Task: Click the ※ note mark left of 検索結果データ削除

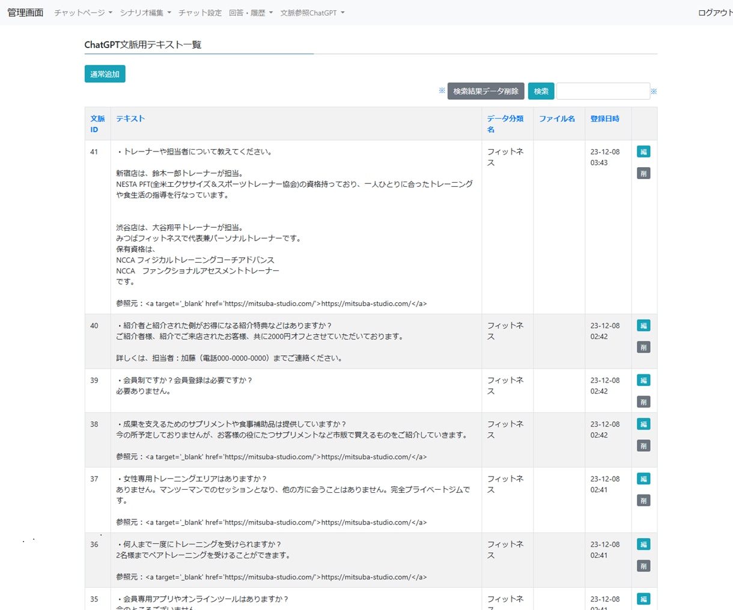Action: [442, 91]
